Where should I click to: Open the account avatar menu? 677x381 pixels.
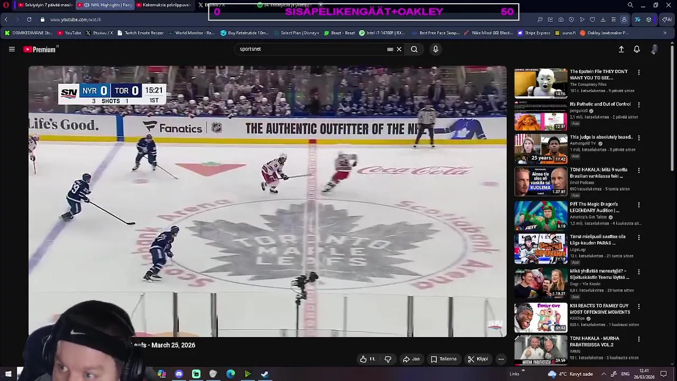(x=654, y=49)
